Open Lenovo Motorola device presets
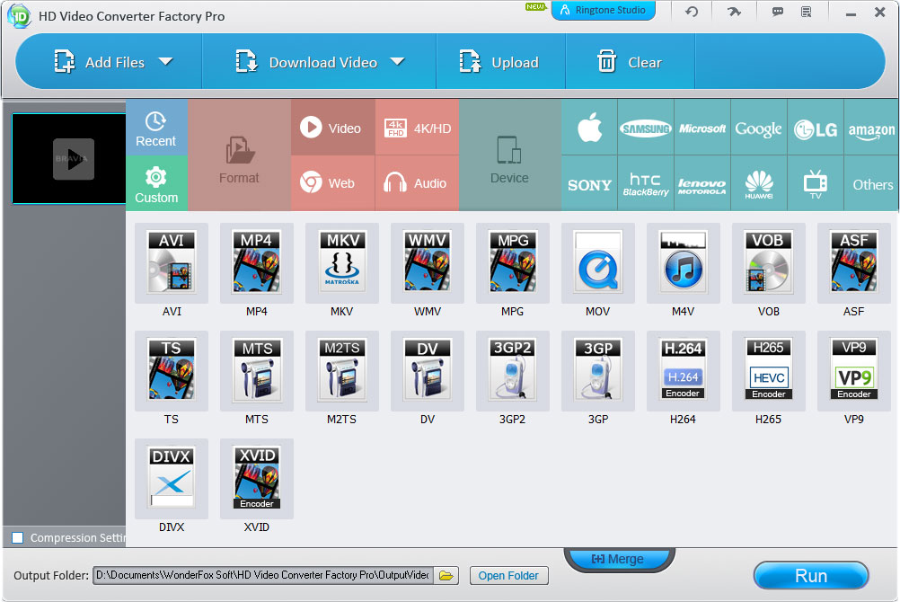900x602 pixels. pyautogui.click(x=702, y=183)
